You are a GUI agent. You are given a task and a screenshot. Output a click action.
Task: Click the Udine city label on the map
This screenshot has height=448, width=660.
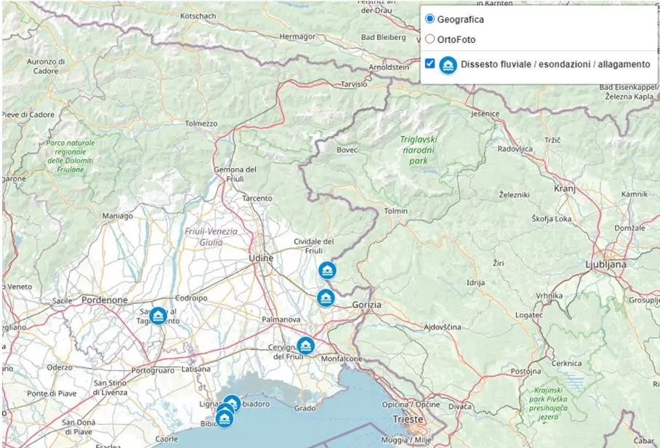260,258
